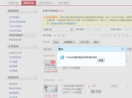Image resolution: width=132 pixels, height=98 pixels.
Task: Click the 陕西电信 product thumbnail
Action: 51,91
